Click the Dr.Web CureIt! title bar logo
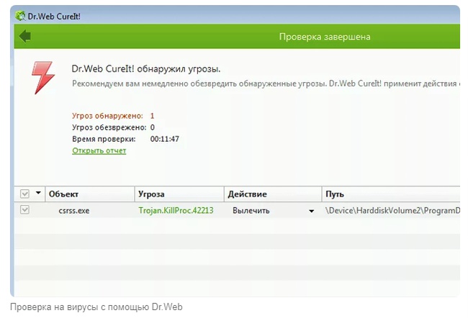The width and height of the screenshot is (468, 318). tap(20, 16)
